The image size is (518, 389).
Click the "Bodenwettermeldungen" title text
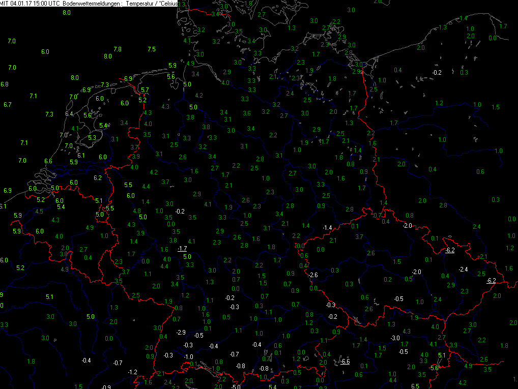[x=91, y=4]
